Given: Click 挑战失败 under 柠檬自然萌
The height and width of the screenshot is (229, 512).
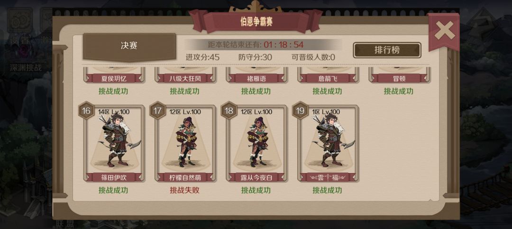Looking at the screenshot, I should pos(185,190).
